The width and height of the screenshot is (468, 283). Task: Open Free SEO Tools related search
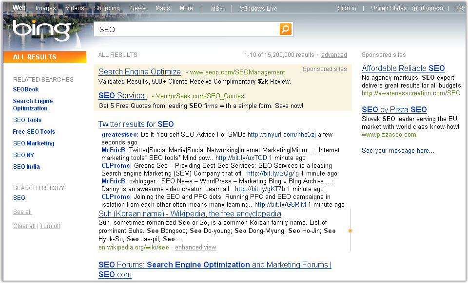pos(34,132)
